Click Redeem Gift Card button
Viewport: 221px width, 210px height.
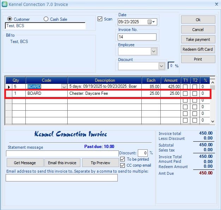point(198,49)
